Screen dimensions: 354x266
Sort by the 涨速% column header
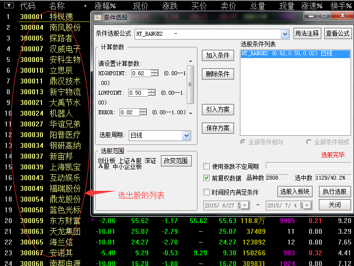312,6
